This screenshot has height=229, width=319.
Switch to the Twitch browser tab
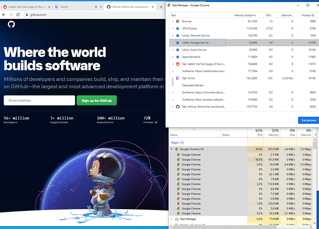(x=78, y=7)
